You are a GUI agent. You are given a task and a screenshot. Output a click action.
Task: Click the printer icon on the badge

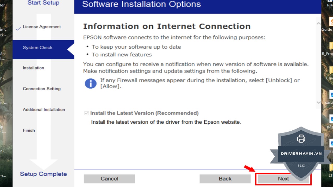click(x=301, y=138)
